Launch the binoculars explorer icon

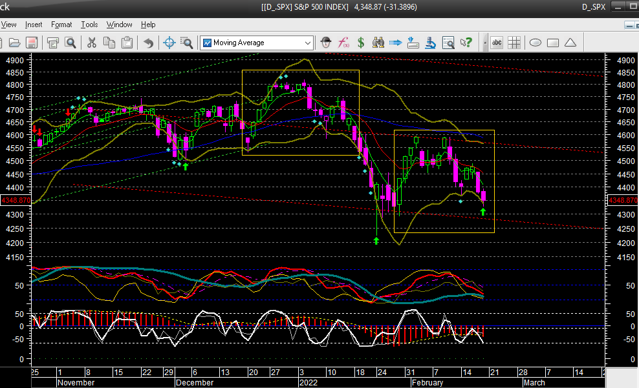[379, 43]
